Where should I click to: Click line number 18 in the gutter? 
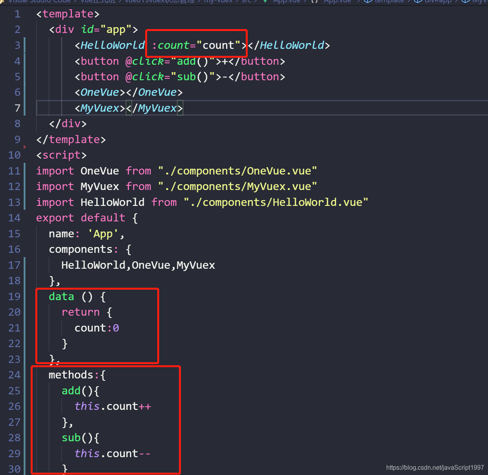[14, 281]
